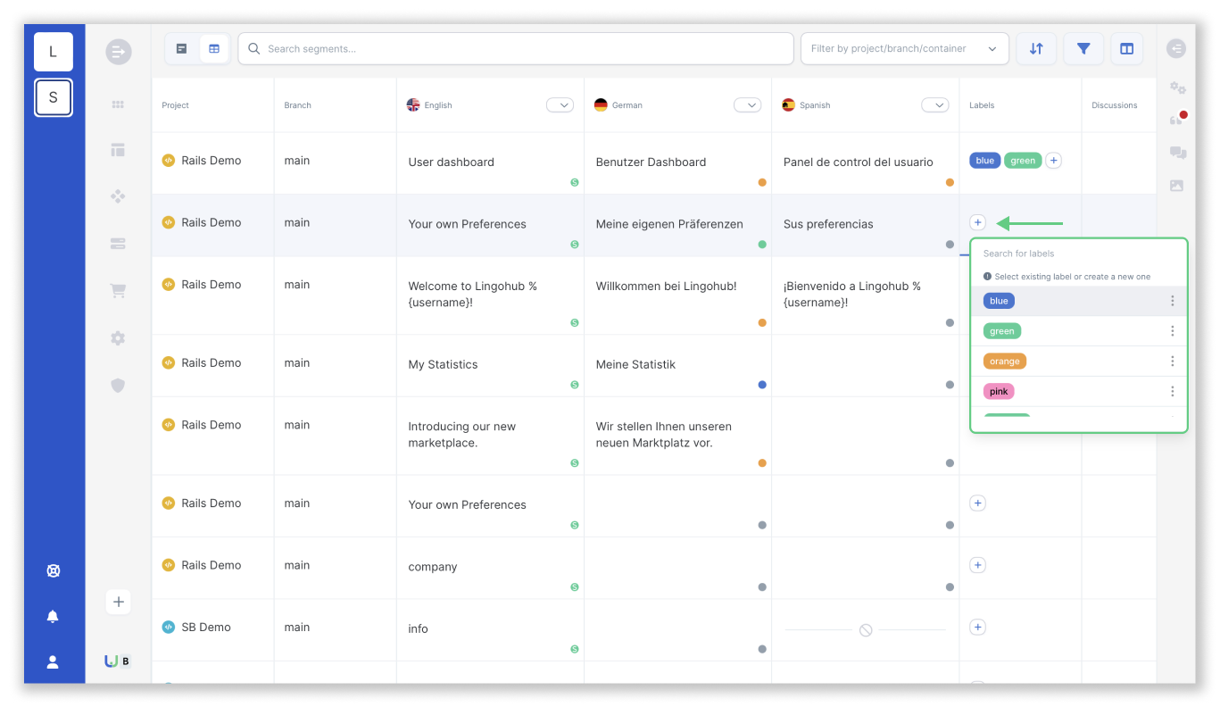The image size is (1220, 707).
Task: Open the notifications bell
Action: pyautogui.click(x=53, y=617)
